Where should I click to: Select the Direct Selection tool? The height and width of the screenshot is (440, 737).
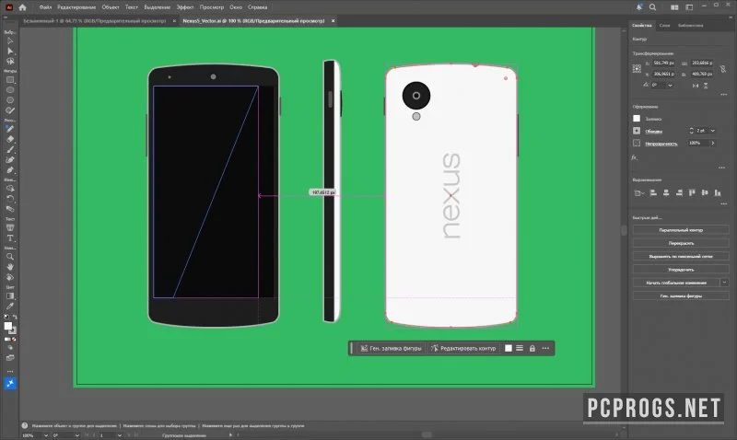click(10, 51)
